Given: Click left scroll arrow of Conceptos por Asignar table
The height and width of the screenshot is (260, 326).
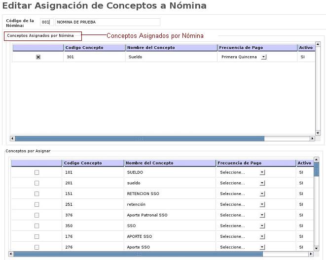Looking at the screenshot, I should [x=11, y=254].
